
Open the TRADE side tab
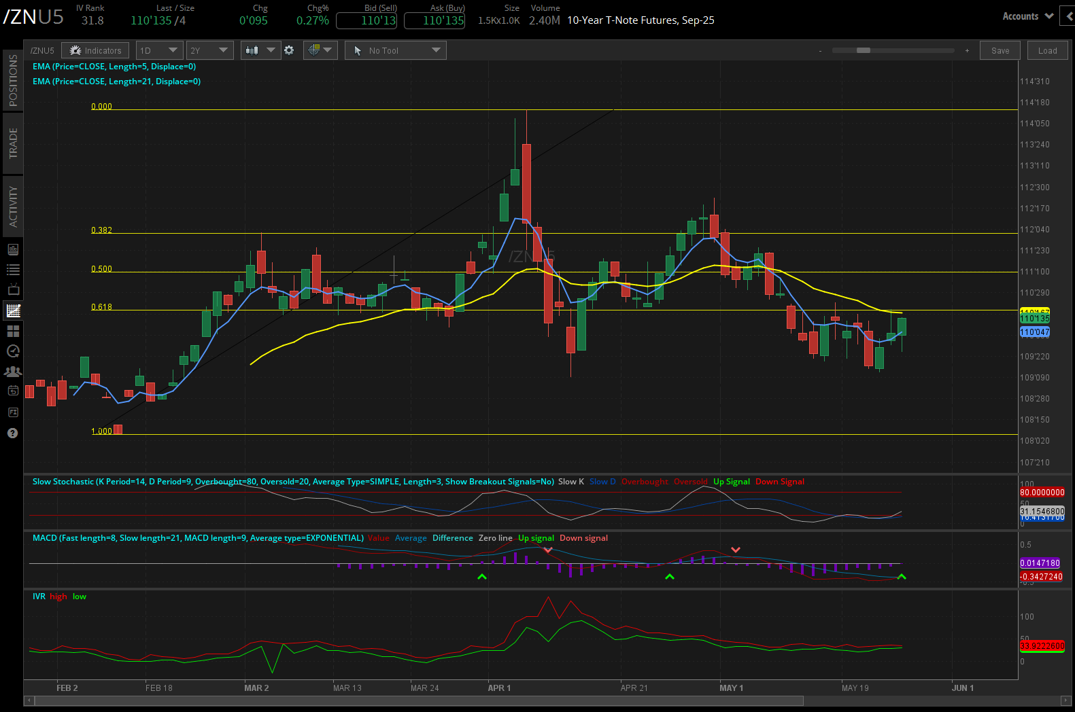(x=12, y=143)
